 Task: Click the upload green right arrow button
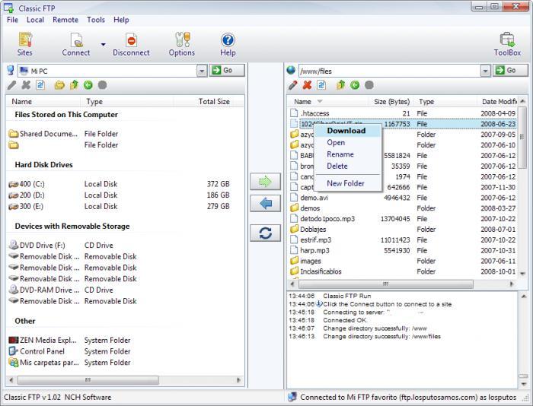click(x=265, y=182)
